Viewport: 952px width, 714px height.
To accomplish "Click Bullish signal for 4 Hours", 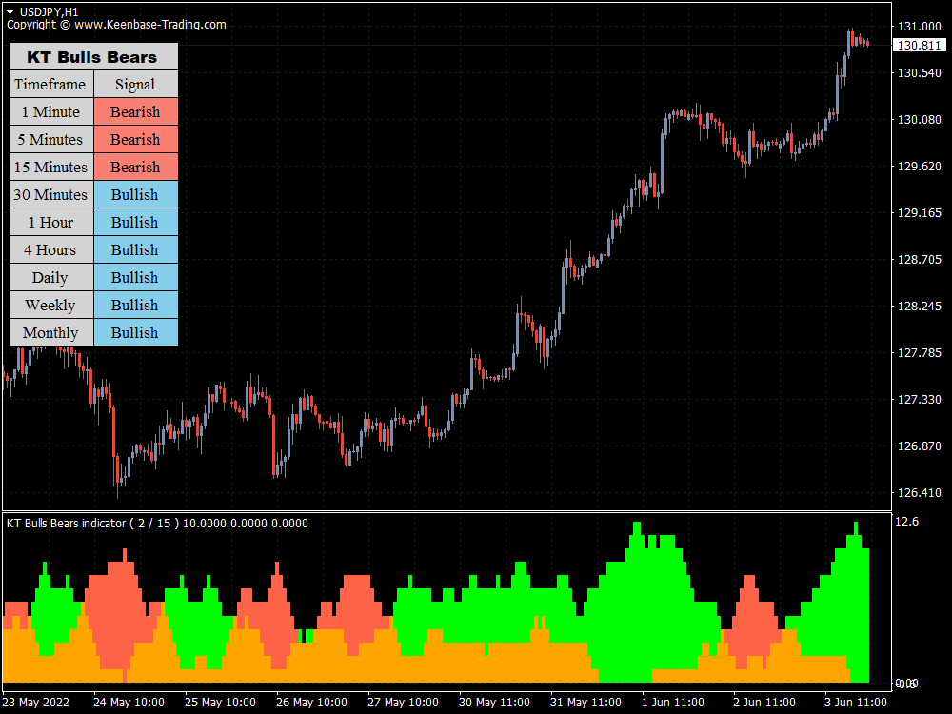I will (x=136, y=249).
